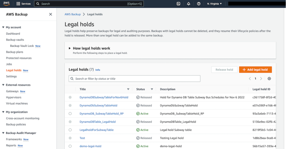The height and width of the screenshot is (149, 286).
Task: Go to previous page of legal holds
Action: tap(250, 79)
